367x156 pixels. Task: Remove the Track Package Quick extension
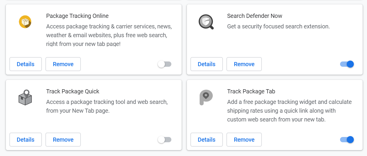tap(63, 140)
